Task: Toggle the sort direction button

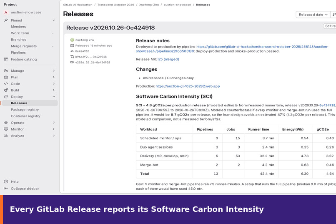Action: pyautogui.click(x=333, y=15)
